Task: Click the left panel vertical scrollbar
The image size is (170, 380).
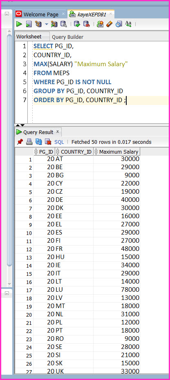Action: pyautogui.click(x=9, y=150)
